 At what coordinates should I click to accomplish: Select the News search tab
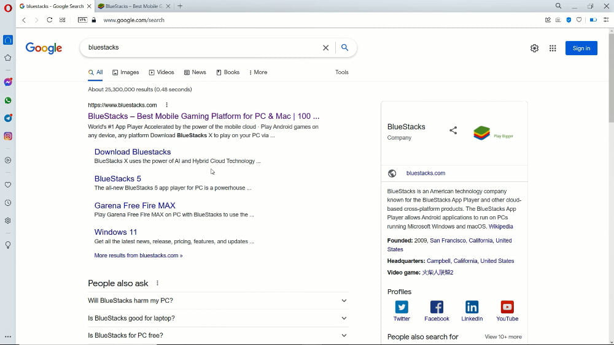tap(195, 72)
